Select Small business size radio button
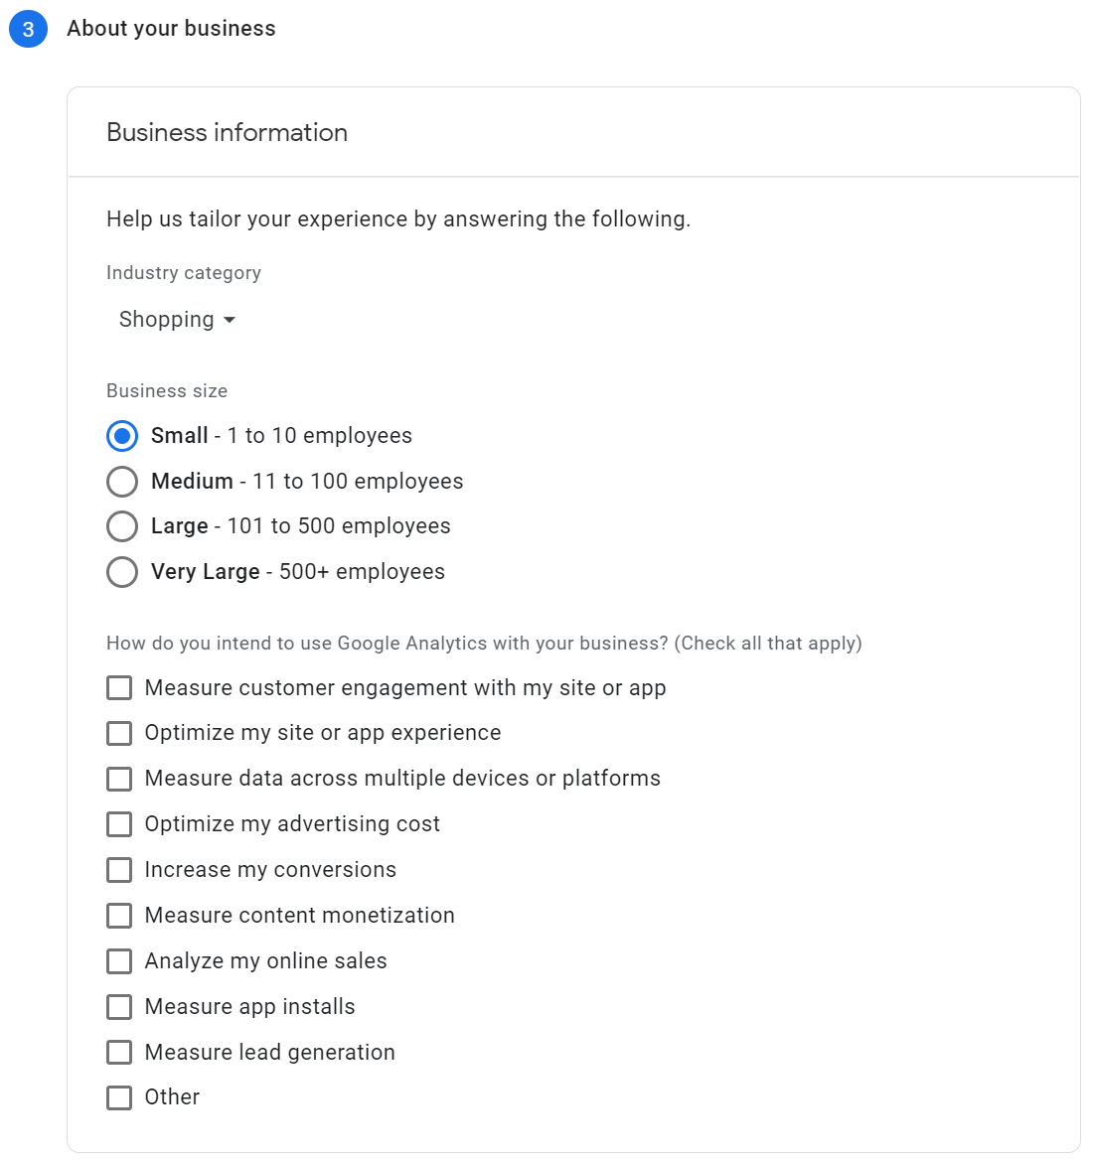 click(122, 436)
